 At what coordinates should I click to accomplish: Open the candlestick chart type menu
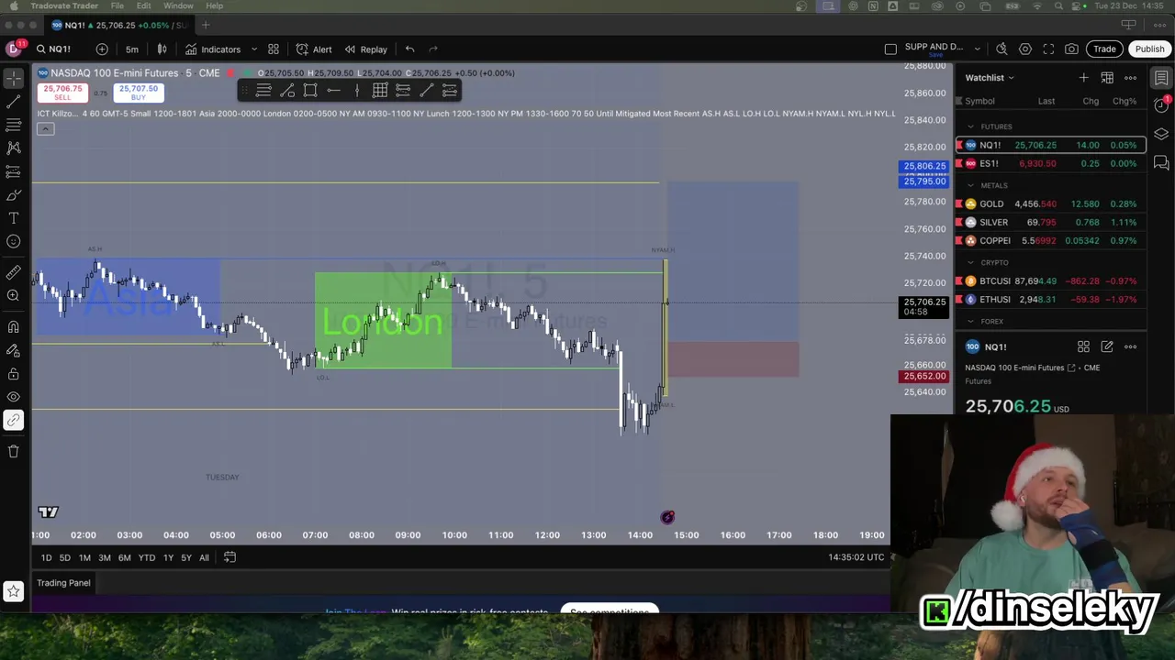pos(162,49)
